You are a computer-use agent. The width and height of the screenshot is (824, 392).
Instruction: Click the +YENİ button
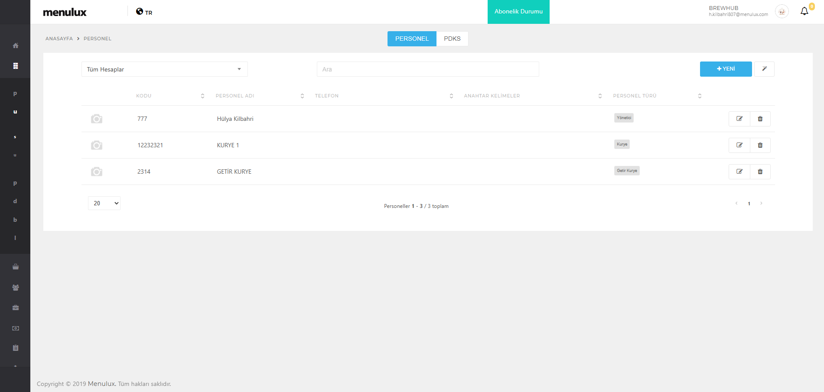pos(726,69)
